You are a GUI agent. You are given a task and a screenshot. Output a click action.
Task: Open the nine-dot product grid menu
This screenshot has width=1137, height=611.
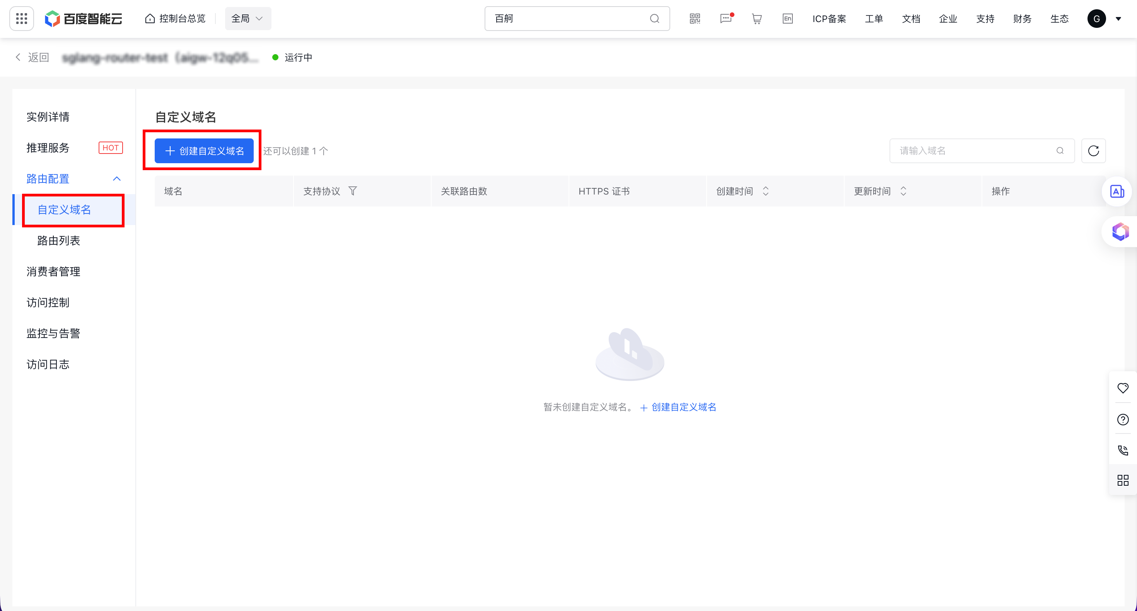22,19
